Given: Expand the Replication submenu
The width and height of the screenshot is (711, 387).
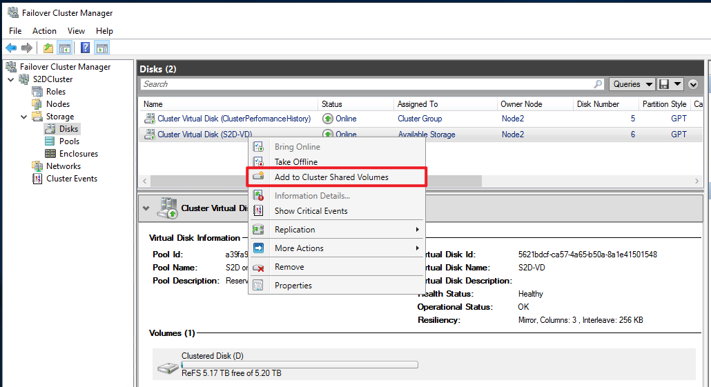Looking at the screenshot, I should point(417,230).
